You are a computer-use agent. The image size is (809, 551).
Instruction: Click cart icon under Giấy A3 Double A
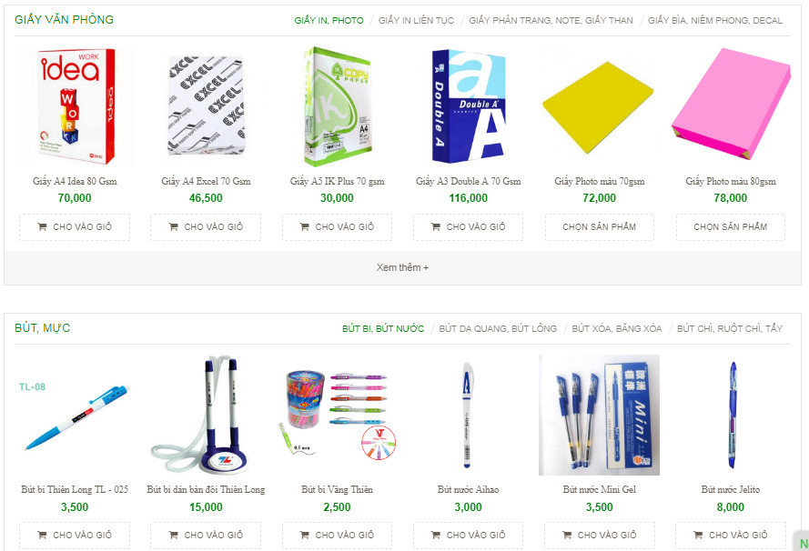pyautogui.click(x=436, y=226)
